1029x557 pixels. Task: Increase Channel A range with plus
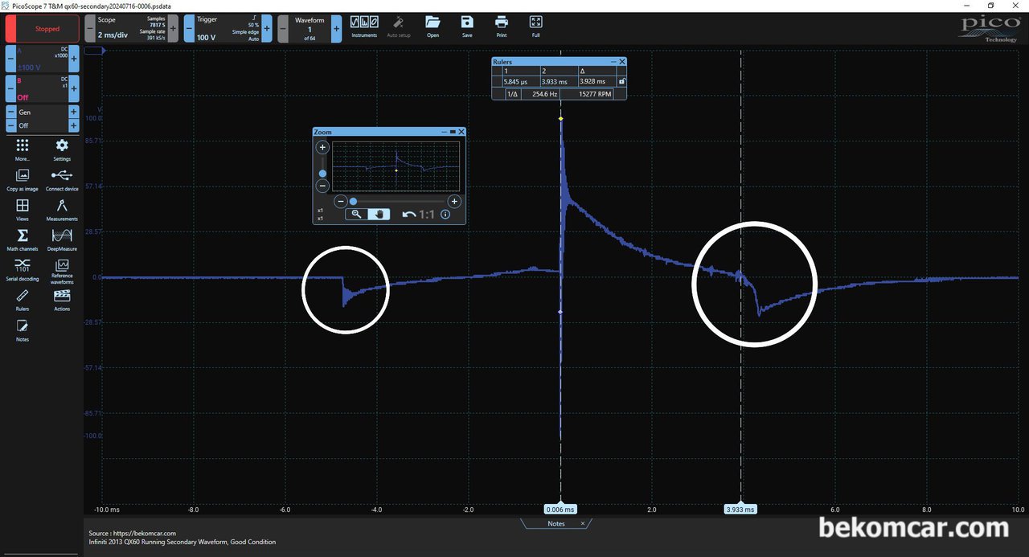point(74,59)
